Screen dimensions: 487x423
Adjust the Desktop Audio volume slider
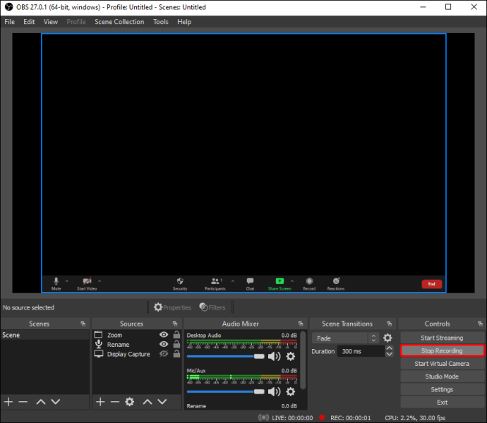225,356
